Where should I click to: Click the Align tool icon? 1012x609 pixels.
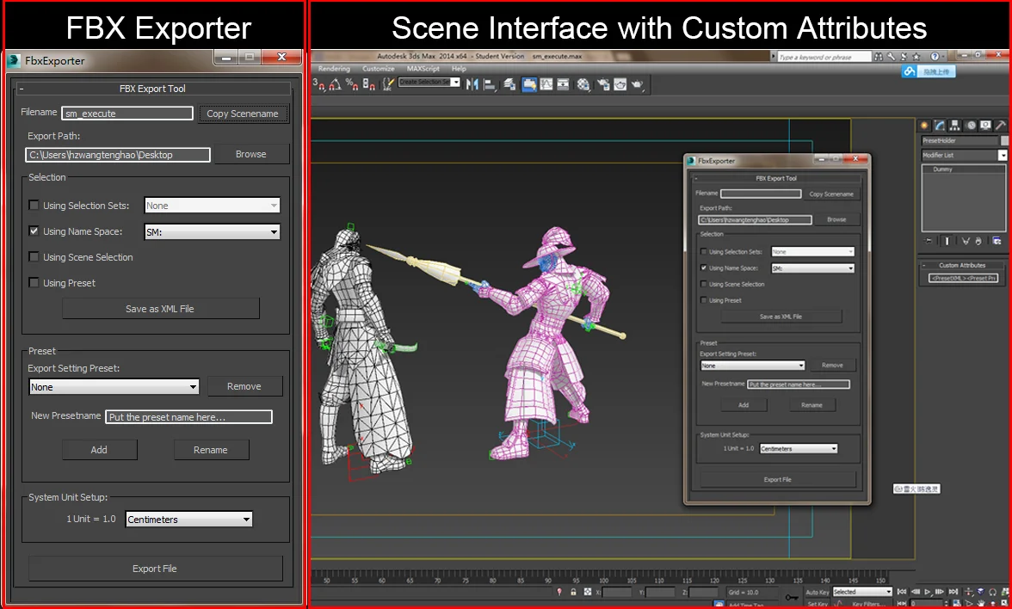click(x=489, y=84)
